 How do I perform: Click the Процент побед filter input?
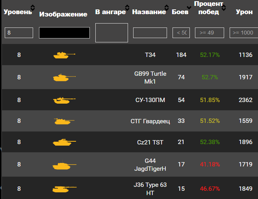pos(210,33)
